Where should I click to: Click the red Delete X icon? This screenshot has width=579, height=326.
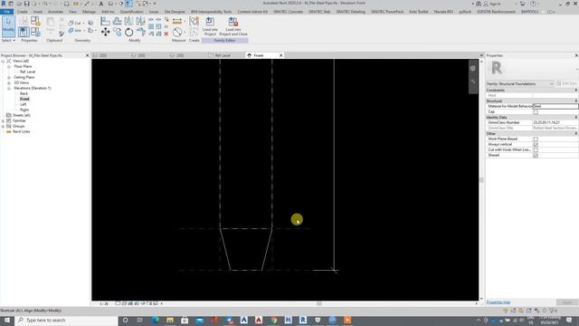click(166, 34)
